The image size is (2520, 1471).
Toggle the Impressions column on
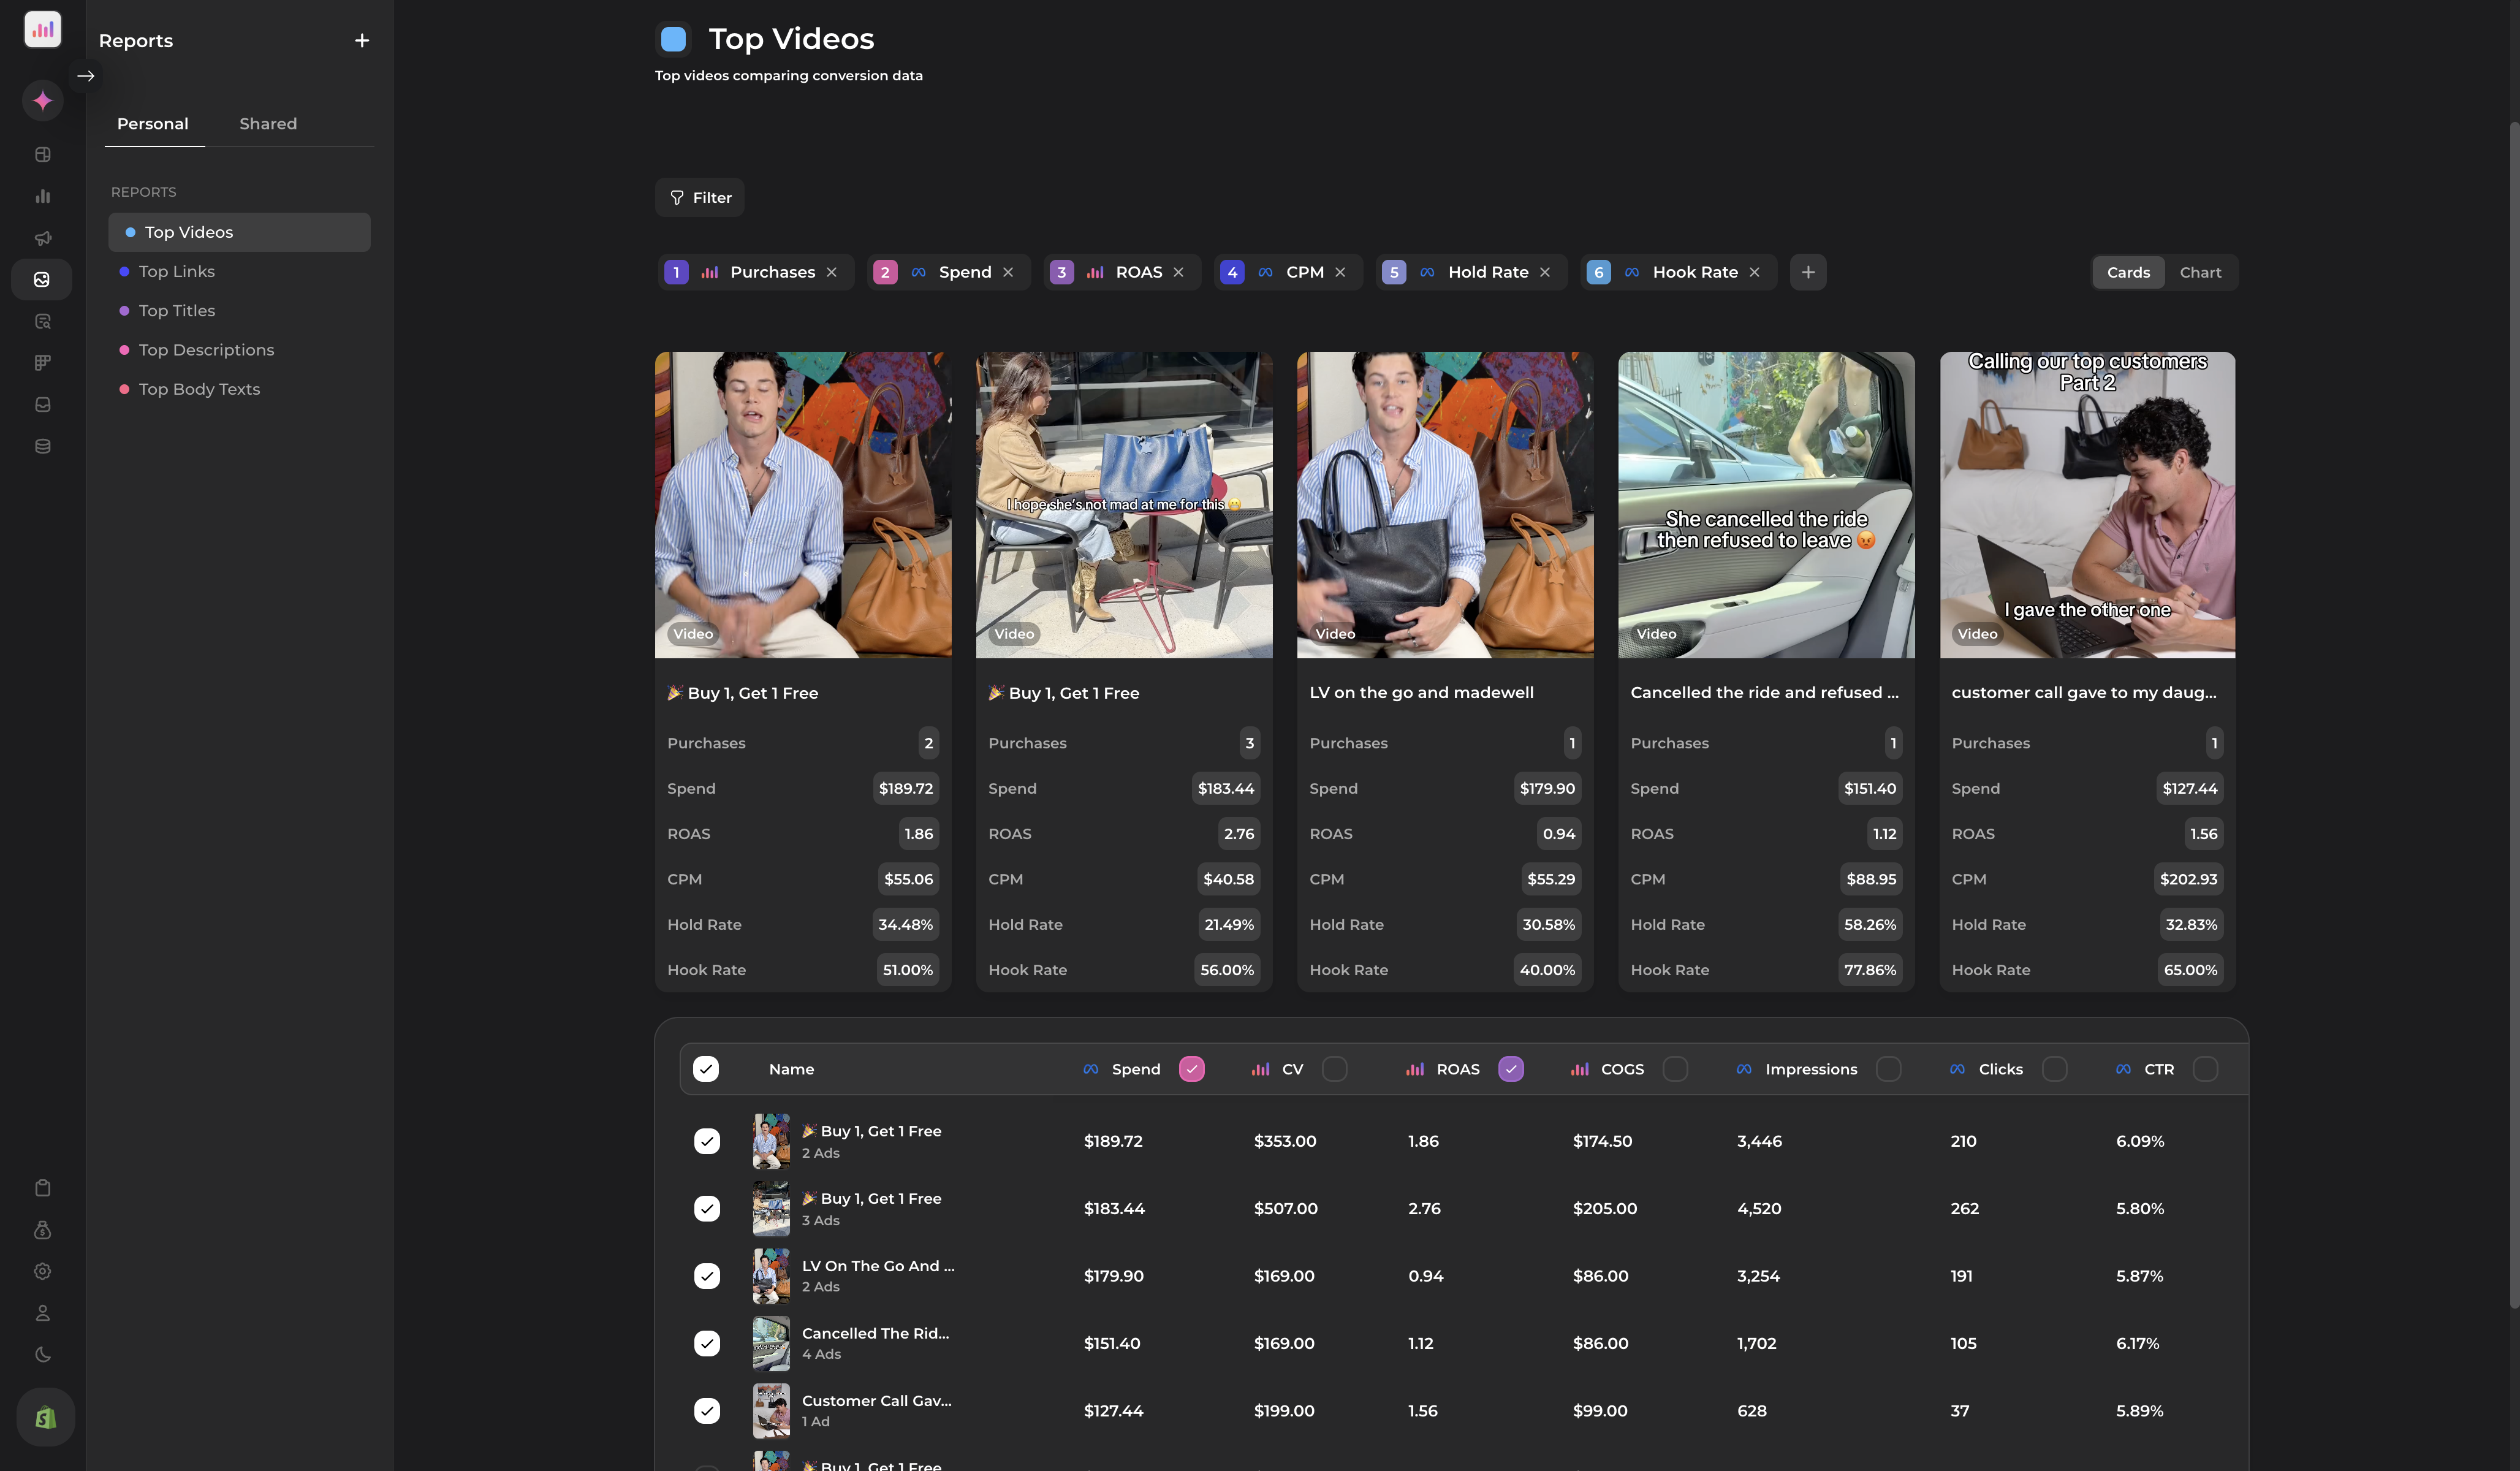click(x=1889, y=1068)
